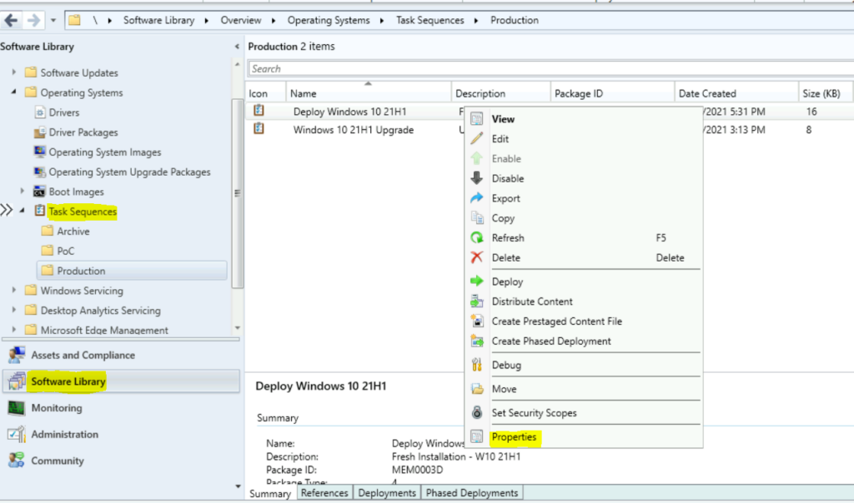
Task: Sort by the Date Created column header
Action: (736, 93)
